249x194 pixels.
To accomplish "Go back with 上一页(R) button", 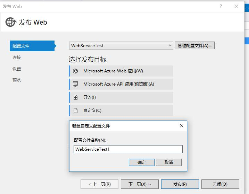I will (99, 184).
